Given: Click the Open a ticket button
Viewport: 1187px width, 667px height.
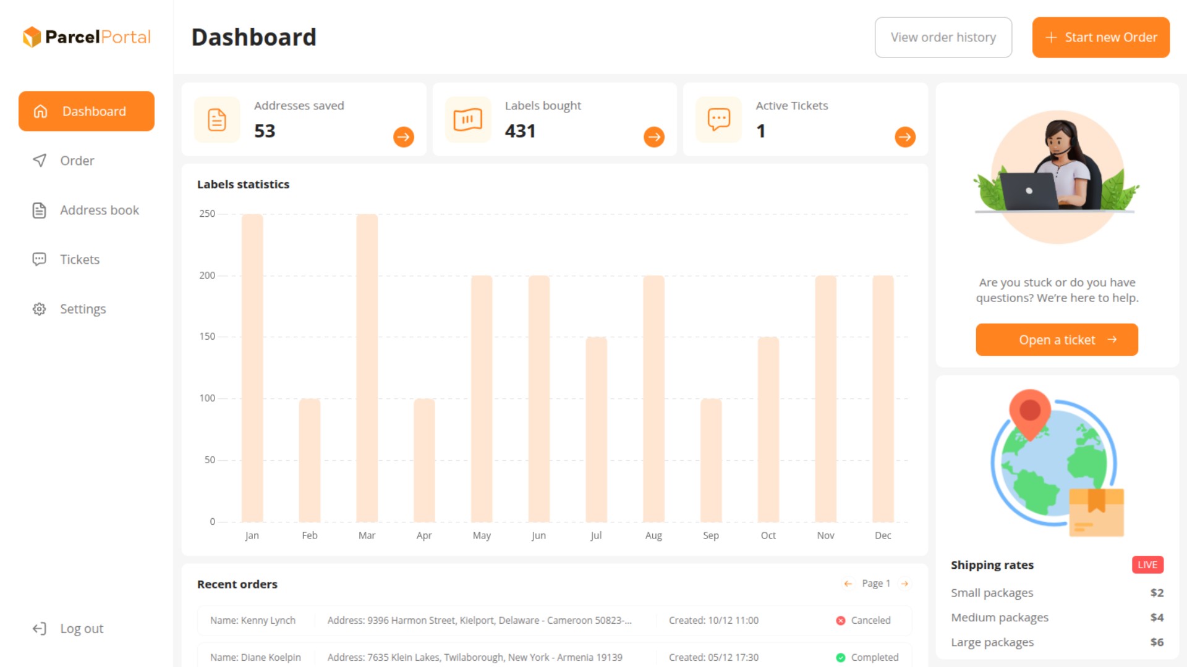Looking at the screenshot, I should [1057, 340].
